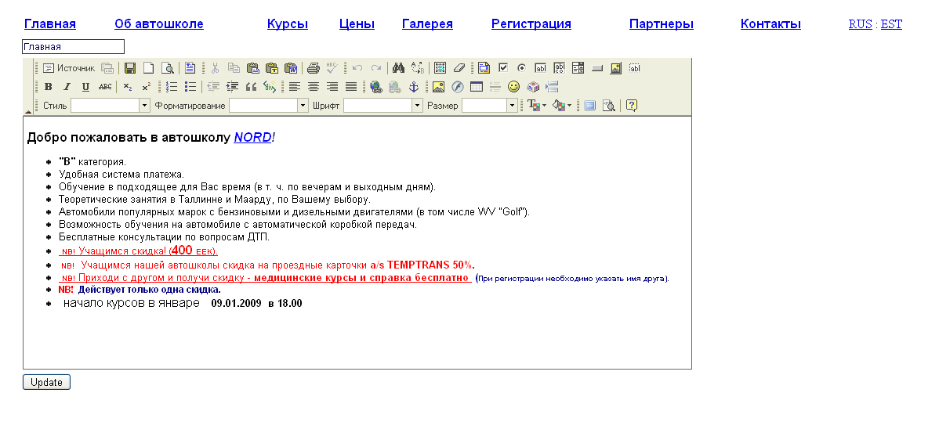Viewport: 939px width, 440px height.
Task: Align text right
Action: click(332, 87)
